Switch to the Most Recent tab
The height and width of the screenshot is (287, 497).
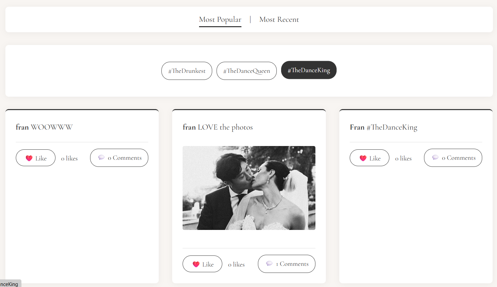pos(279,19)
